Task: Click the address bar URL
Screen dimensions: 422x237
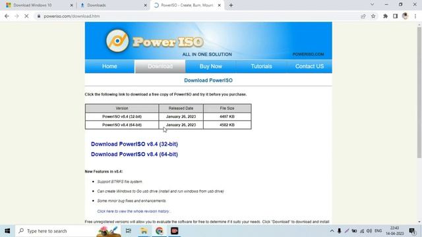Action: pos(72,16)
